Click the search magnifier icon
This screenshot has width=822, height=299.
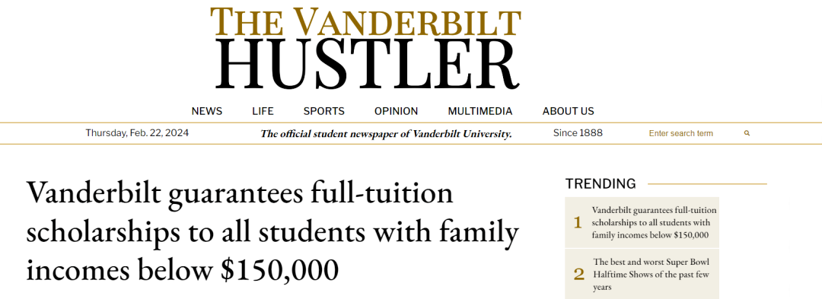tap(747, 134)
